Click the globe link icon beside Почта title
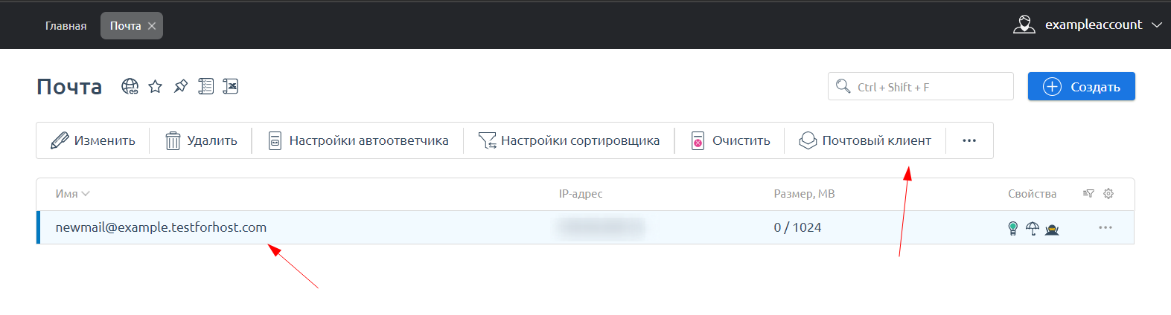1171x315 pixels. tap(130, 87)
